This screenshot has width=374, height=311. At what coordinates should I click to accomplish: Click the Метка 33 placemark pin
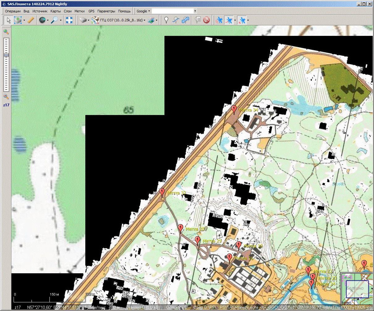pos(162,193)
